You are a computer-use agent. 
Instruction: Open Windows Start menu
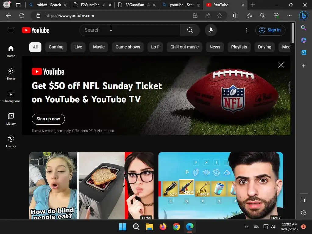tap(122, 227)
